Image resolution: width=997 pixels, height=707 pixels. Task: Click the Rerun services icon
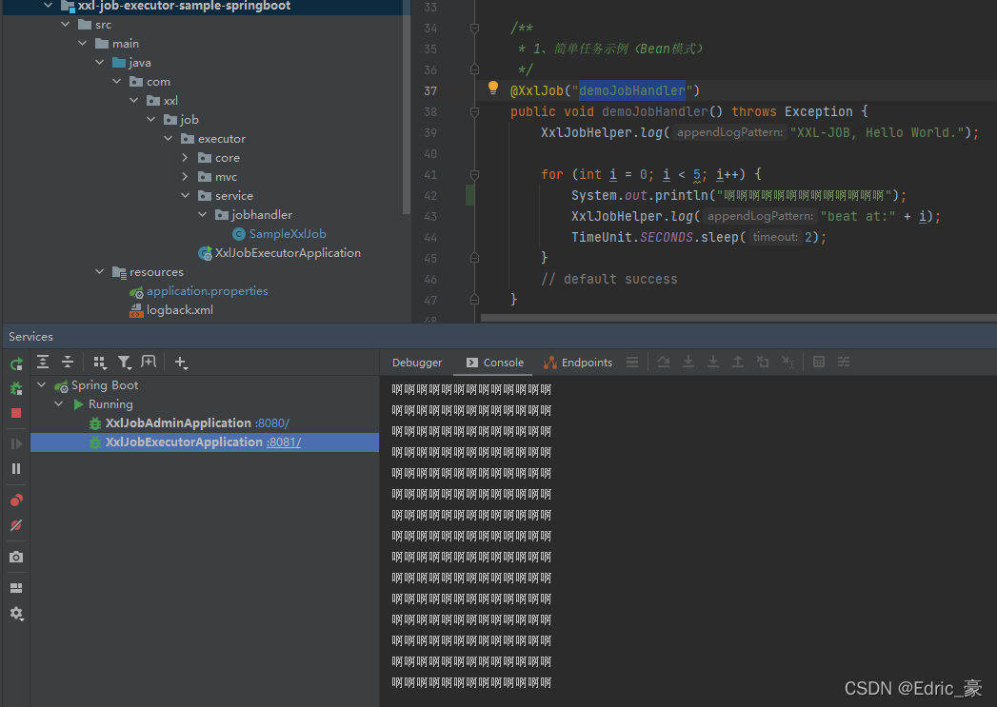[16, 363]
